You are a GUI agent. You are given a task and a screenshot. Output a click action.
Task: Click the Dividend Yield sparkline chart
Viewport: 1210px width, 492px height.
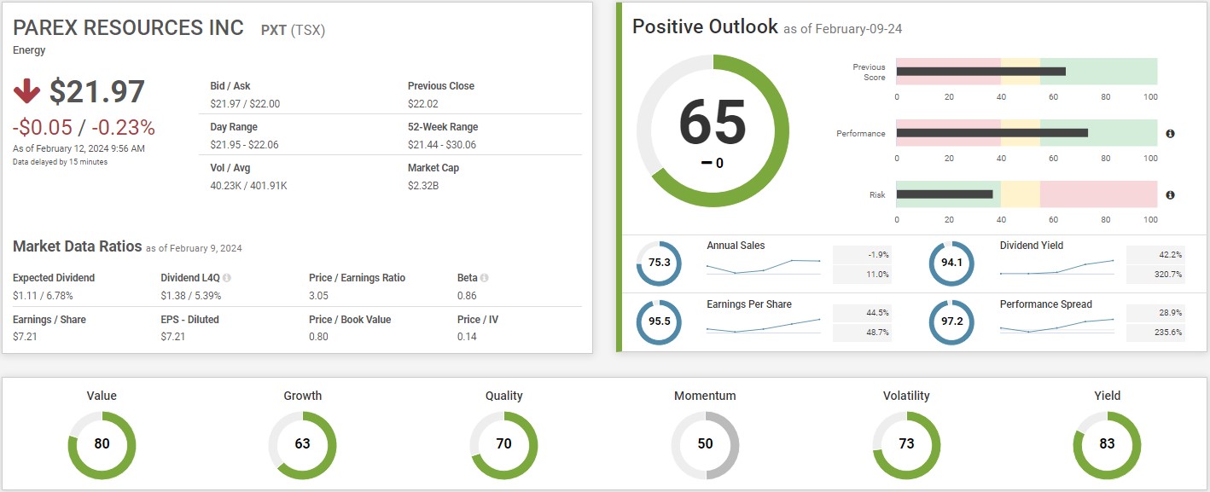click(x=1056, y=268)
